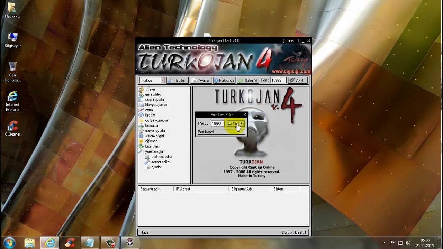The height and width of the screenshot is (249, 443).
Task: Open the www.cigicigi.com banner link
Action: (291, 71)
